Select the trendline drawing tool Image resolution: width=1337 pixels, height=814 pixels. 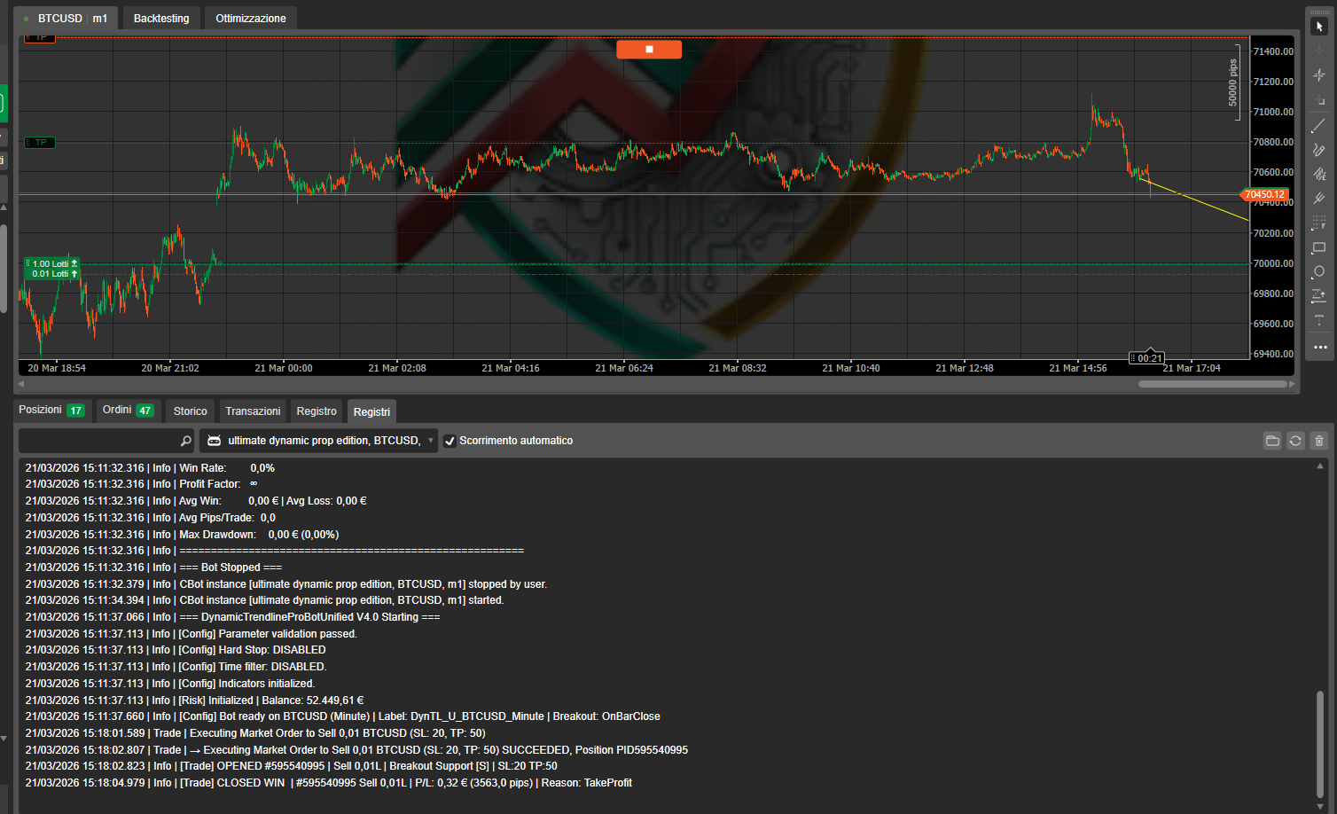(1318, 125)
